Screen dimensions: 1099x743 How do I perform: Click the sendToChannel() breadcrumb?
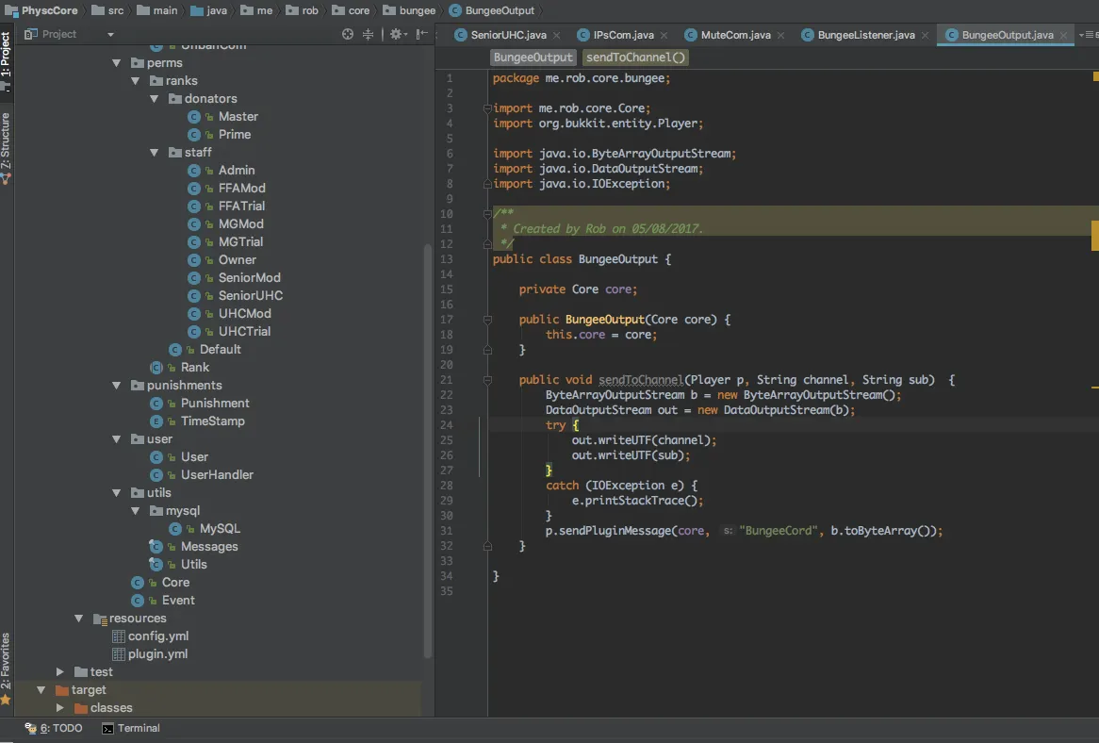tap(636, 58)
